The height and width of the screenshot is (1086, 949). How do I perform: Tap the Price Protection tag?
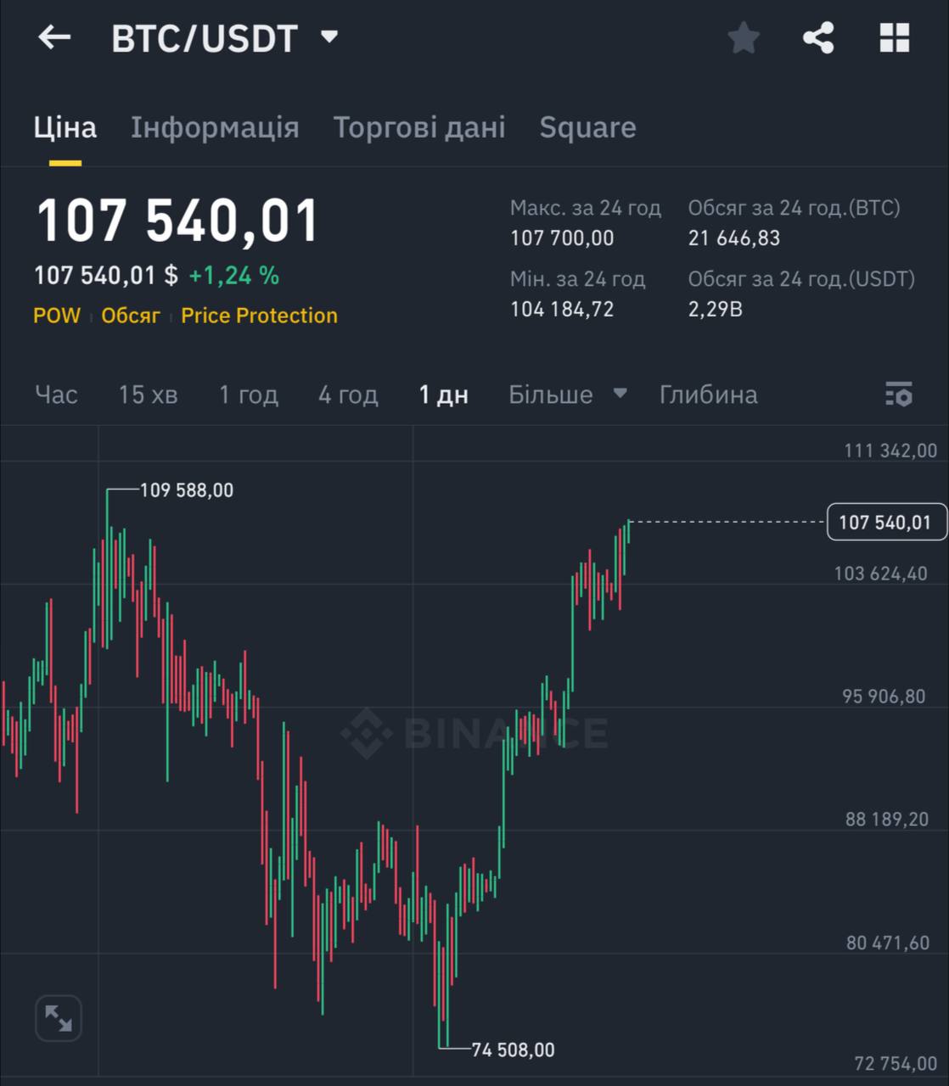pyautogui.click(x=259, y=316)
